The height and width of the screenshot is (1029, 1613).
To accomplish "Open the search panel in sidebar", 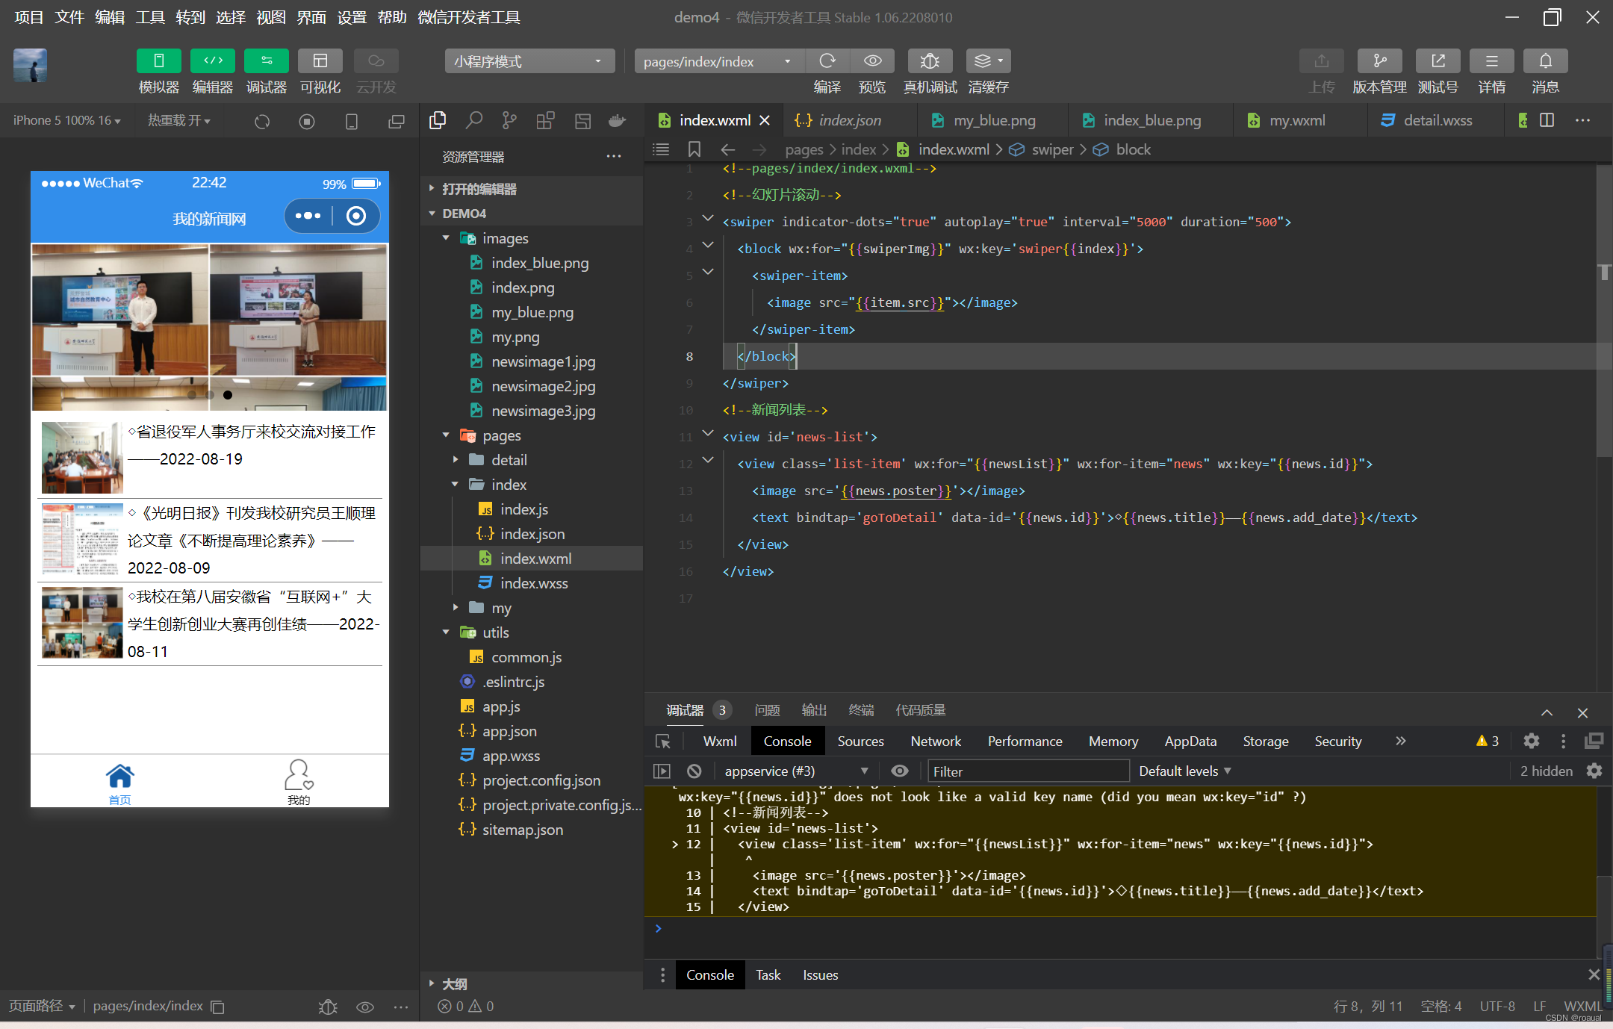I will click(473, 120).
